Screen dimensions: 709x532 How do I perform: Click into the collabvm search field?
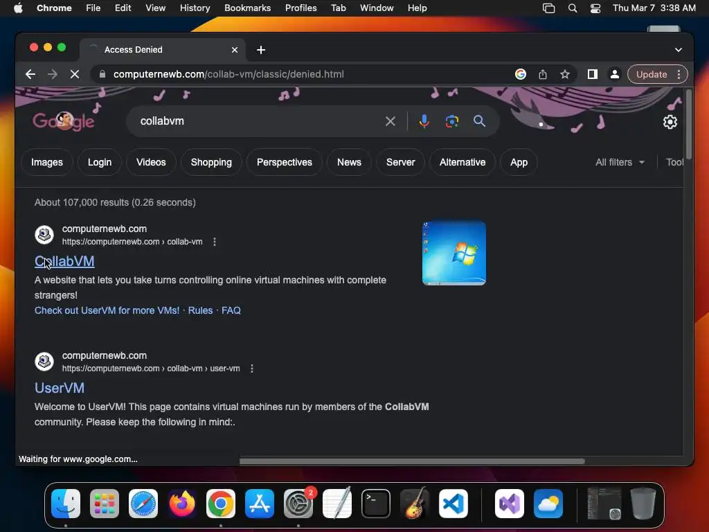click(258, 121)
